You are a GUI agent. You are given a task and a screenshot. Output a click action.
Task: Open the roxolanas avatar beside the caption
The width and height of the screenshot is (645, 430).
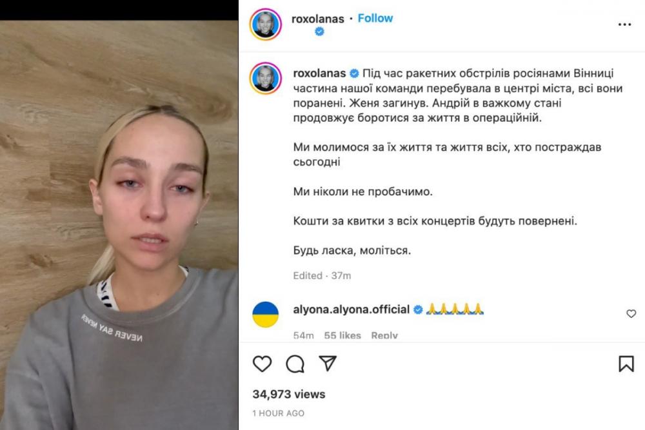[x=265, y=78]
